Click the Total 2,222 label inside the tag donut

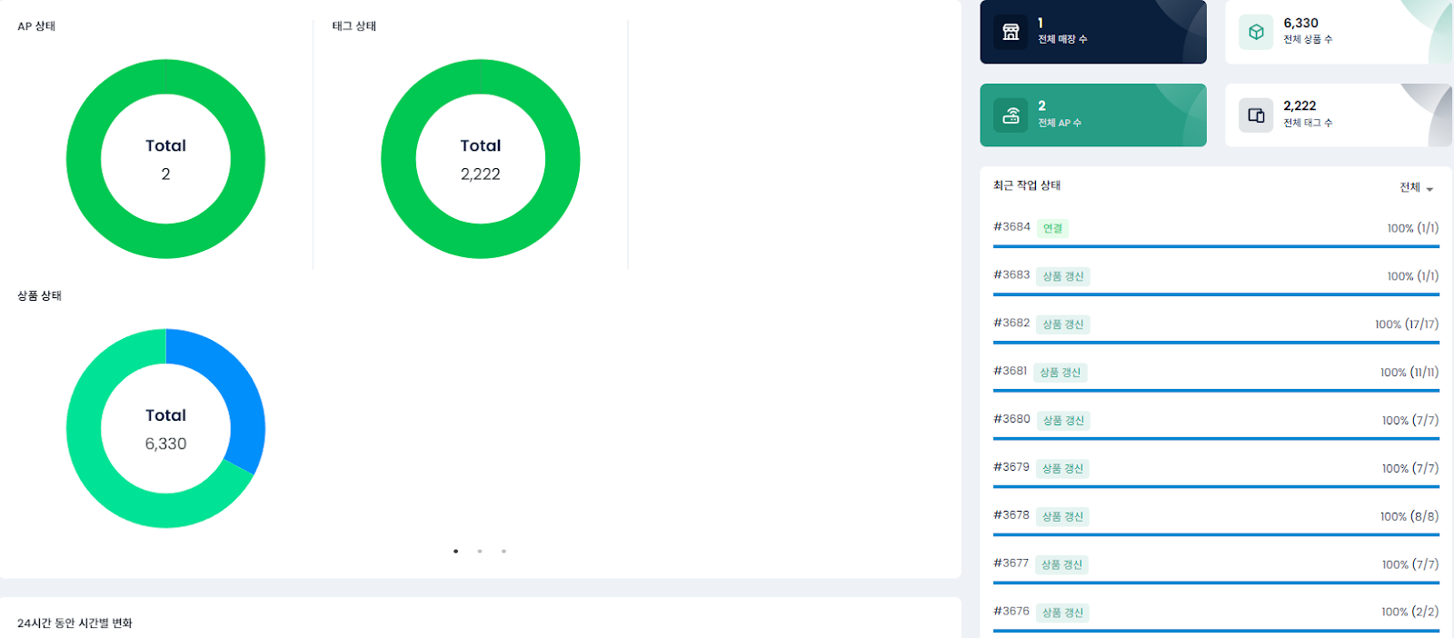(480, 160)
